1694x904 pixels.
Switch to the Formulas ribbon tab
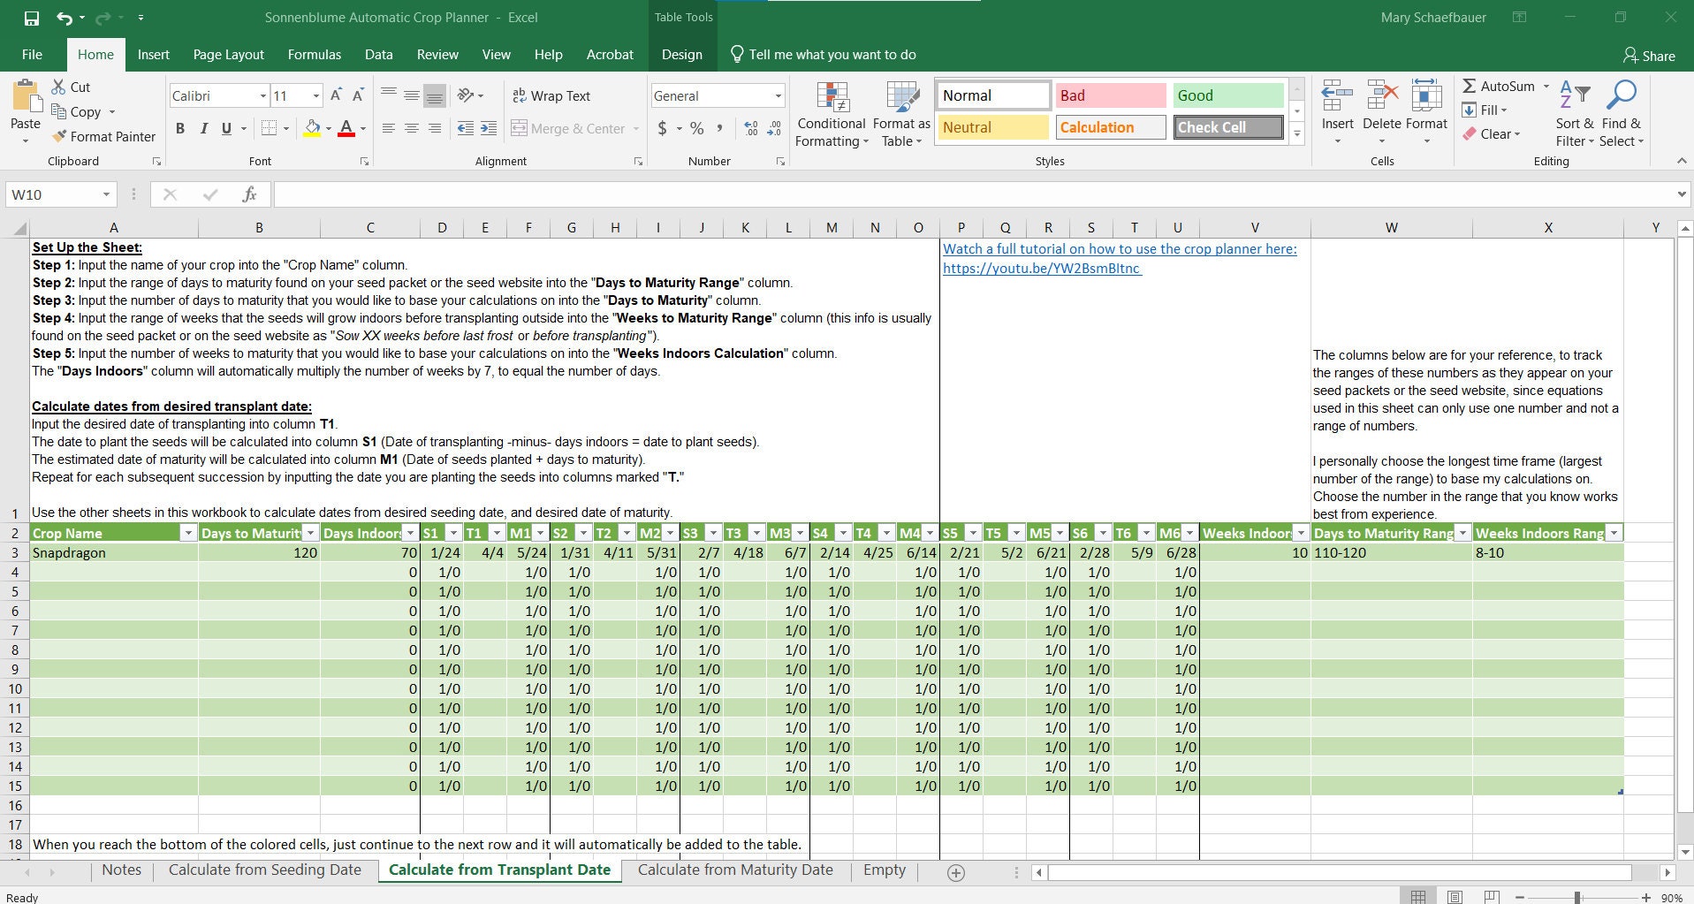point(314,54)
